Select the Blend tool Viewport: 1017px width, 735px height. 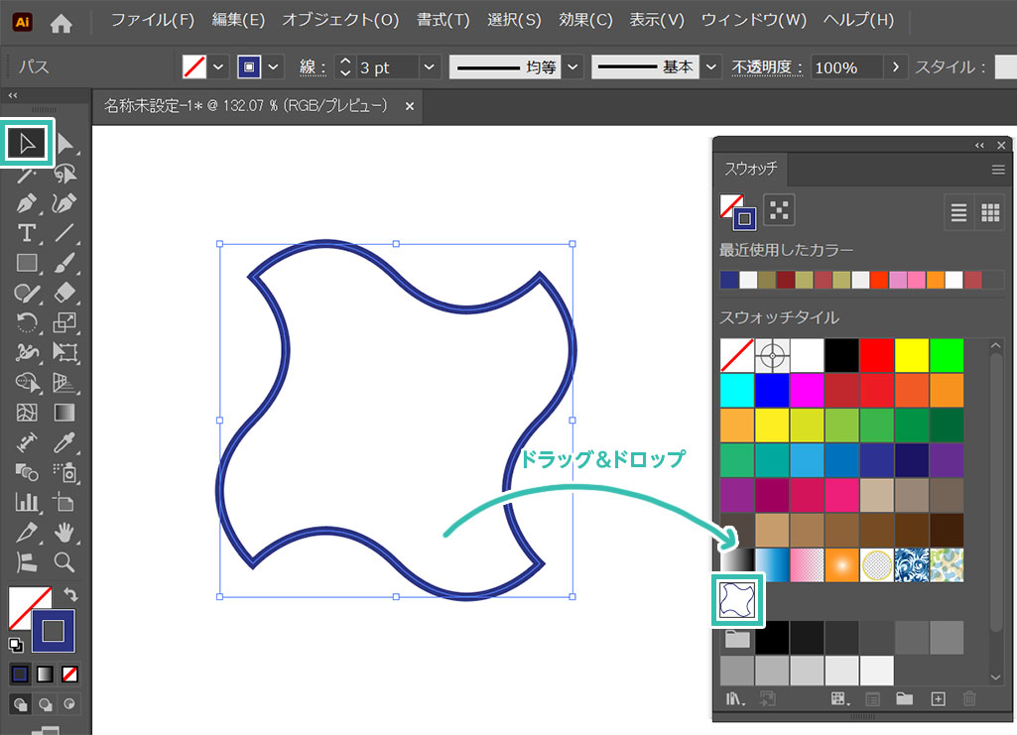[27, 472]
